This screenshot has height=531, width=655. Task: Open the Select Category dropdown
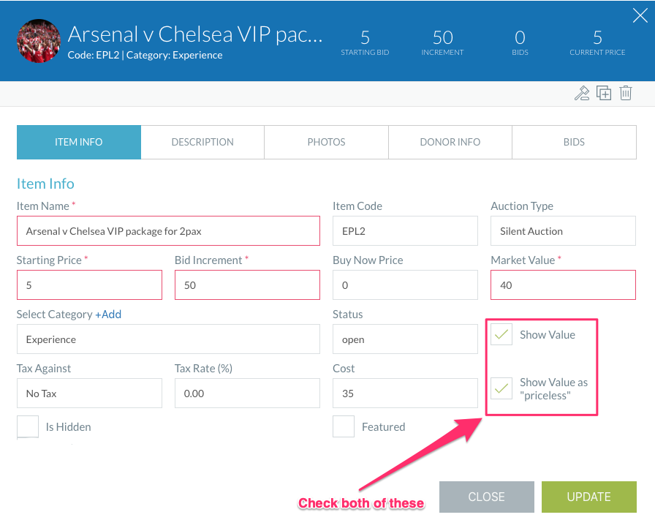click(x=168, y=339)
